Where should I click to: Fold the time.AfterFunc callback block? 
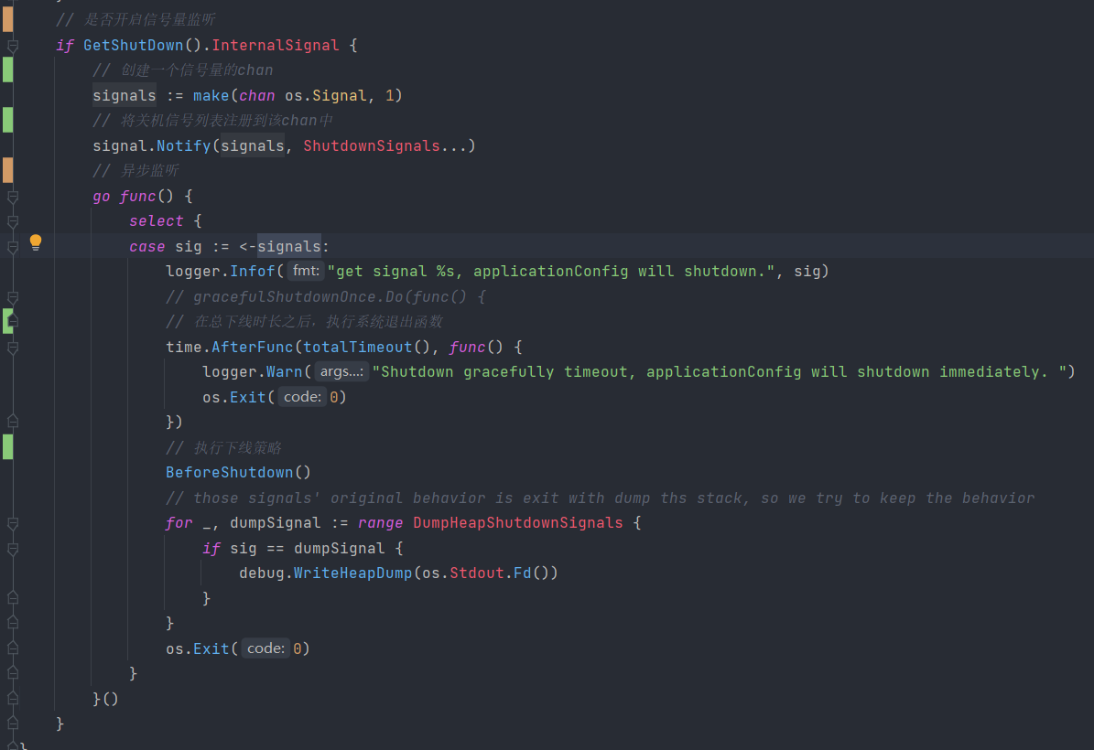12,348
